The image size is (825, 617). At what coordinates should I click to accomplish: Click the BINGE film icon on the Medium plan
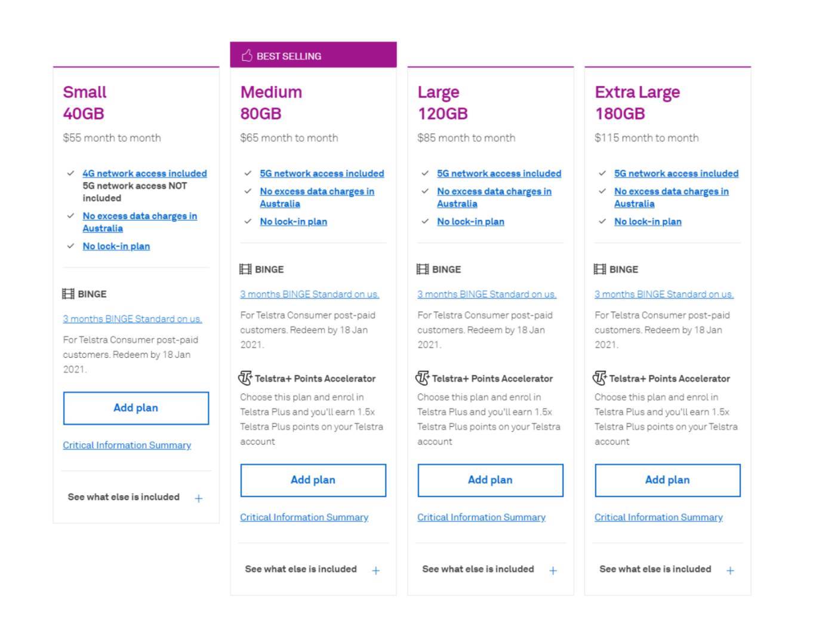(246, 269)
